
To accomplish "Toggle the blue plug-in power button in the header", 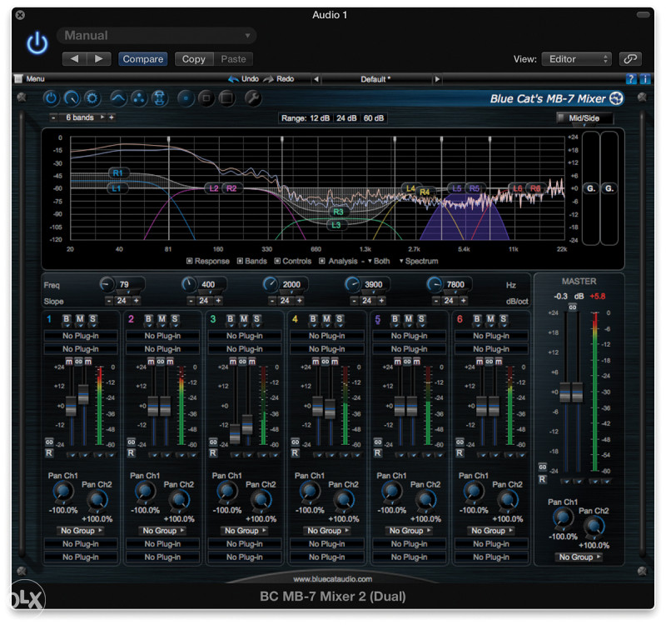I will (37, 43).
